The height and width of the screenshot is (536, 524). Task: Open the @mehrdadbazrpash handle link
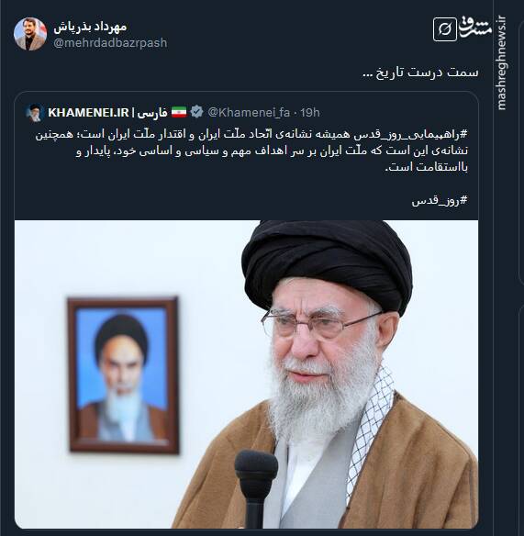click(110, 43)
